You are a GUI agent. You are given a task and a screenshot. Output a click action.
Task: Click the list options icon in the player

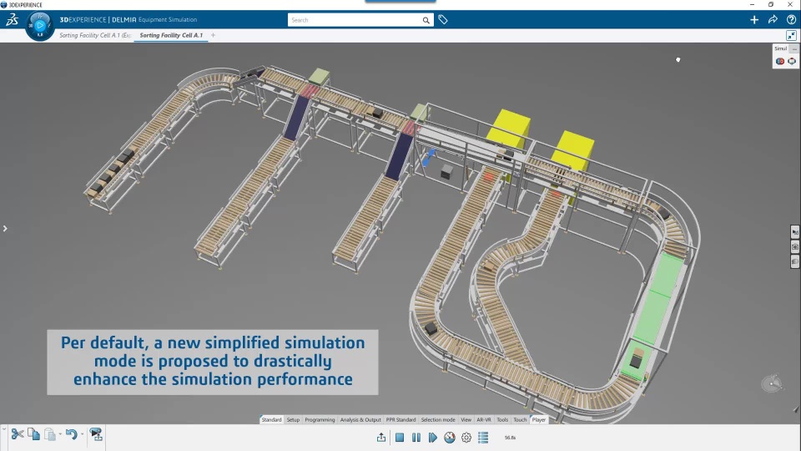(483, 437)
